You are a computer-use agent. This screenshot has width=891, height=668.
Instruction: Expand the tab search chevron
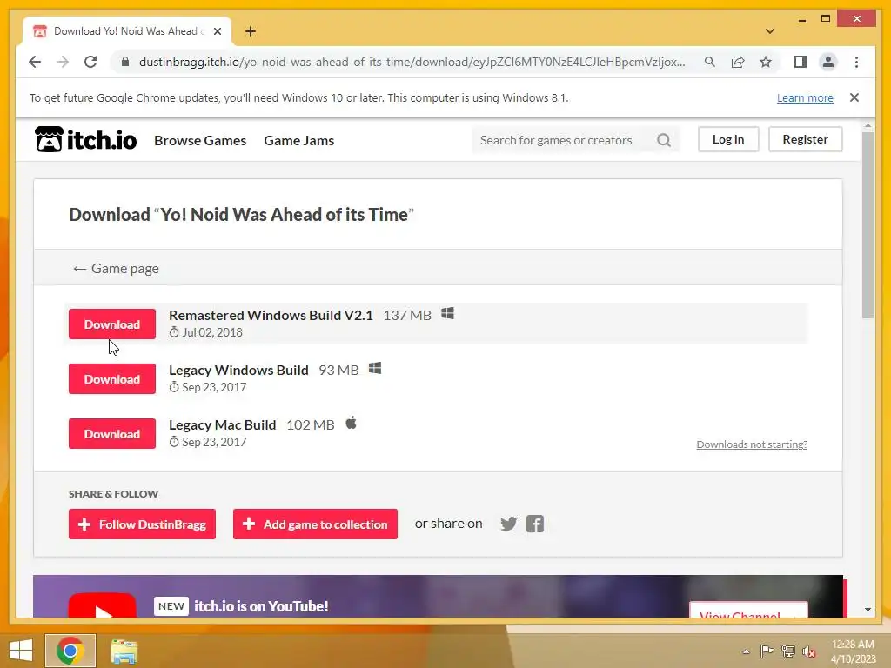pos(770,31)
